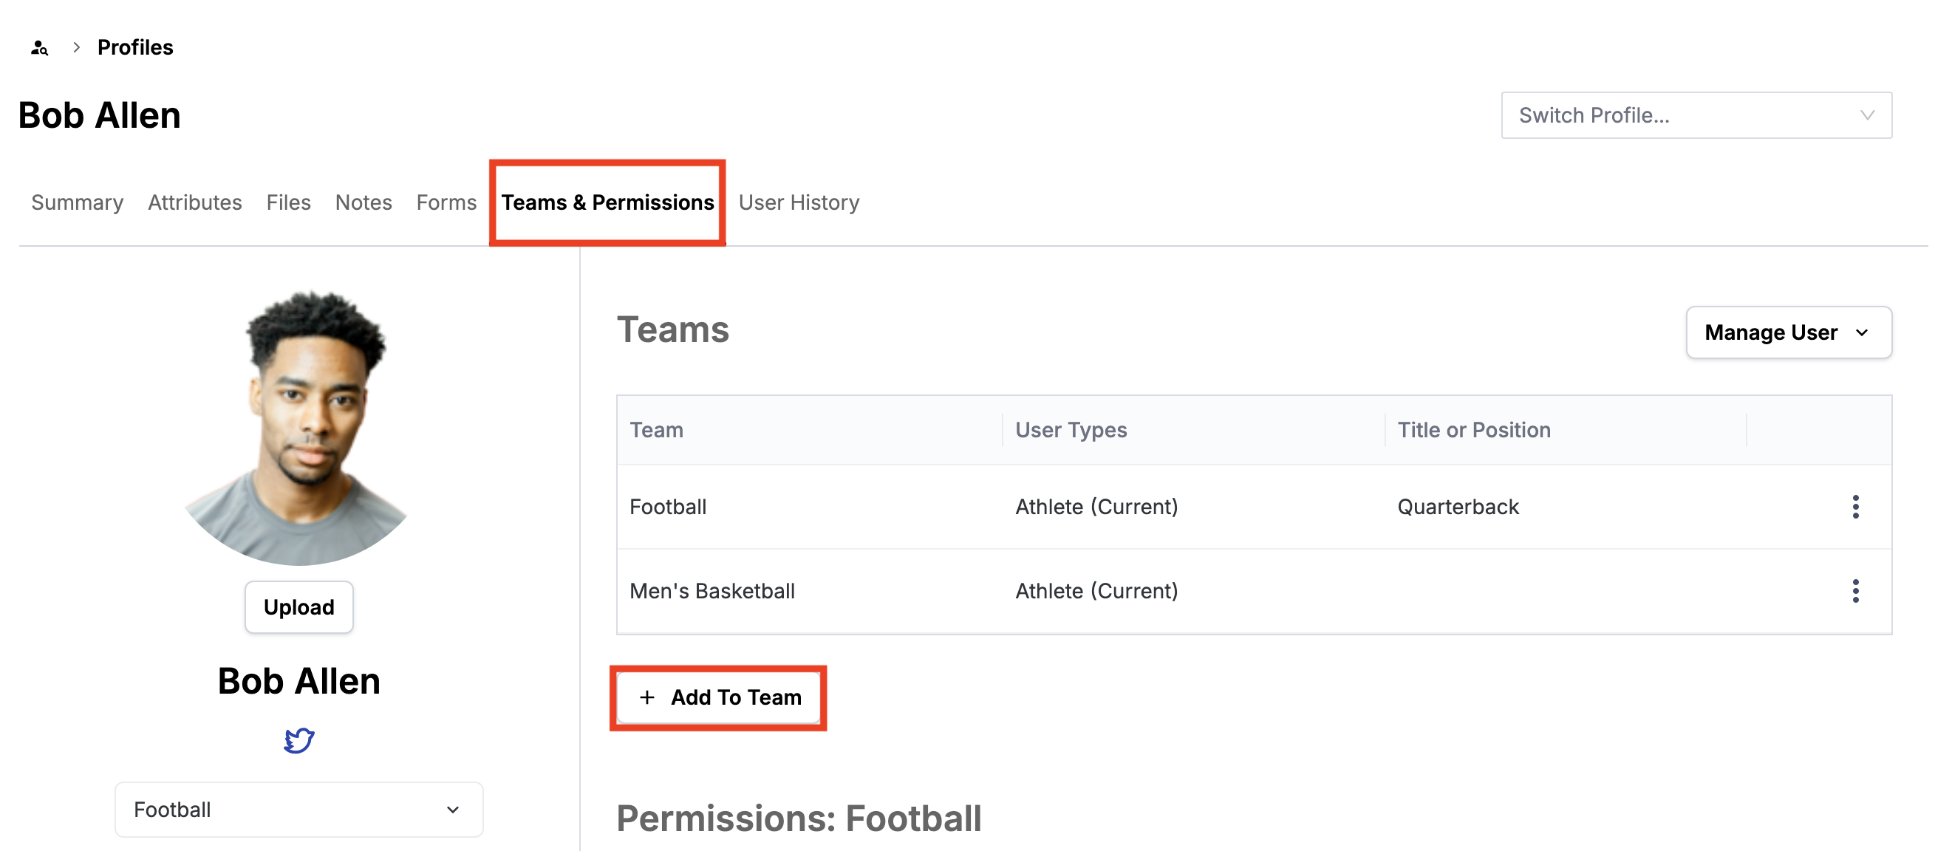Click the Switch Profile dropdown arrow

point(1869,115)
